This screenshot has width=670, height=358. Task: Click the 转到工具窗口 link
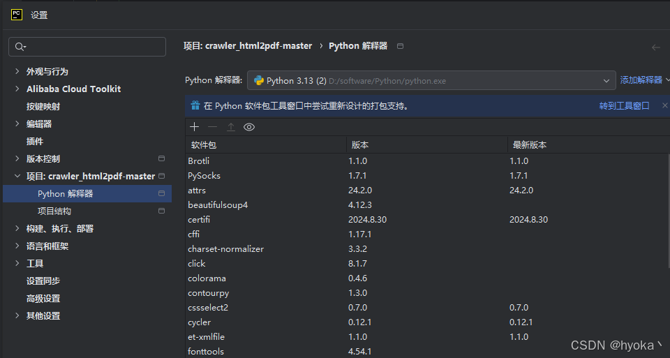pos(624,105)
